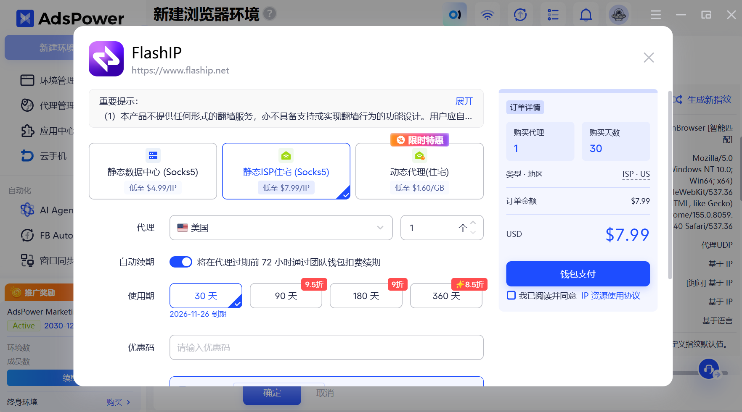
Task: Click the AI Agent sidebar icon
Action: (27, 210)
